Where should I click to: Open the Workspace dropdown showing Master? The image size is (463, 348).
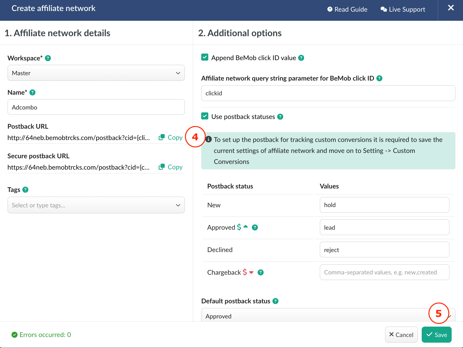pyautogui.click(x=96, y=73)
